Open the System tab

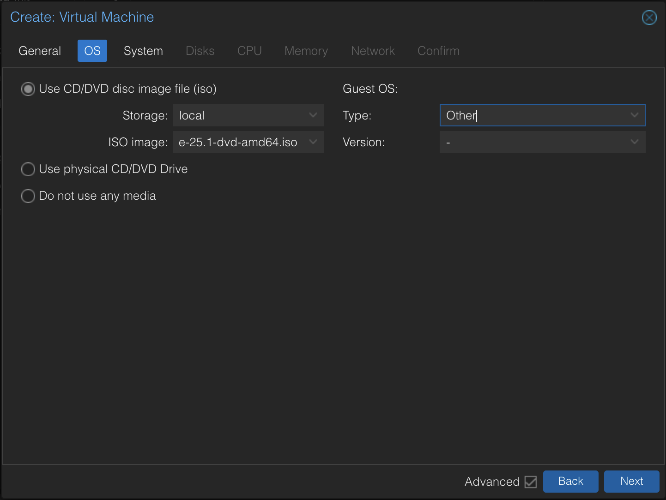[x=143, y=51]
